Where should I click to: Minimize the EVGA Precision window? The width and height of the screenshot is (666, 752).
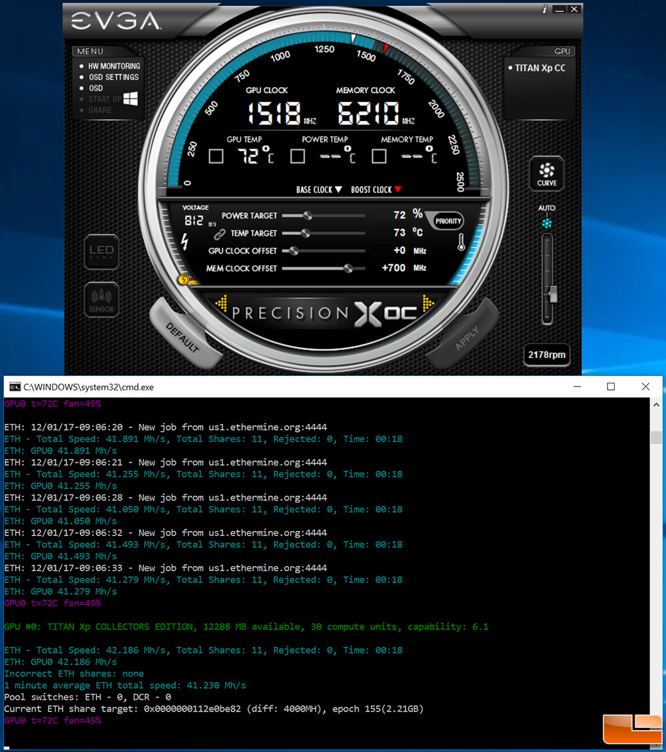tap(559, 9)
